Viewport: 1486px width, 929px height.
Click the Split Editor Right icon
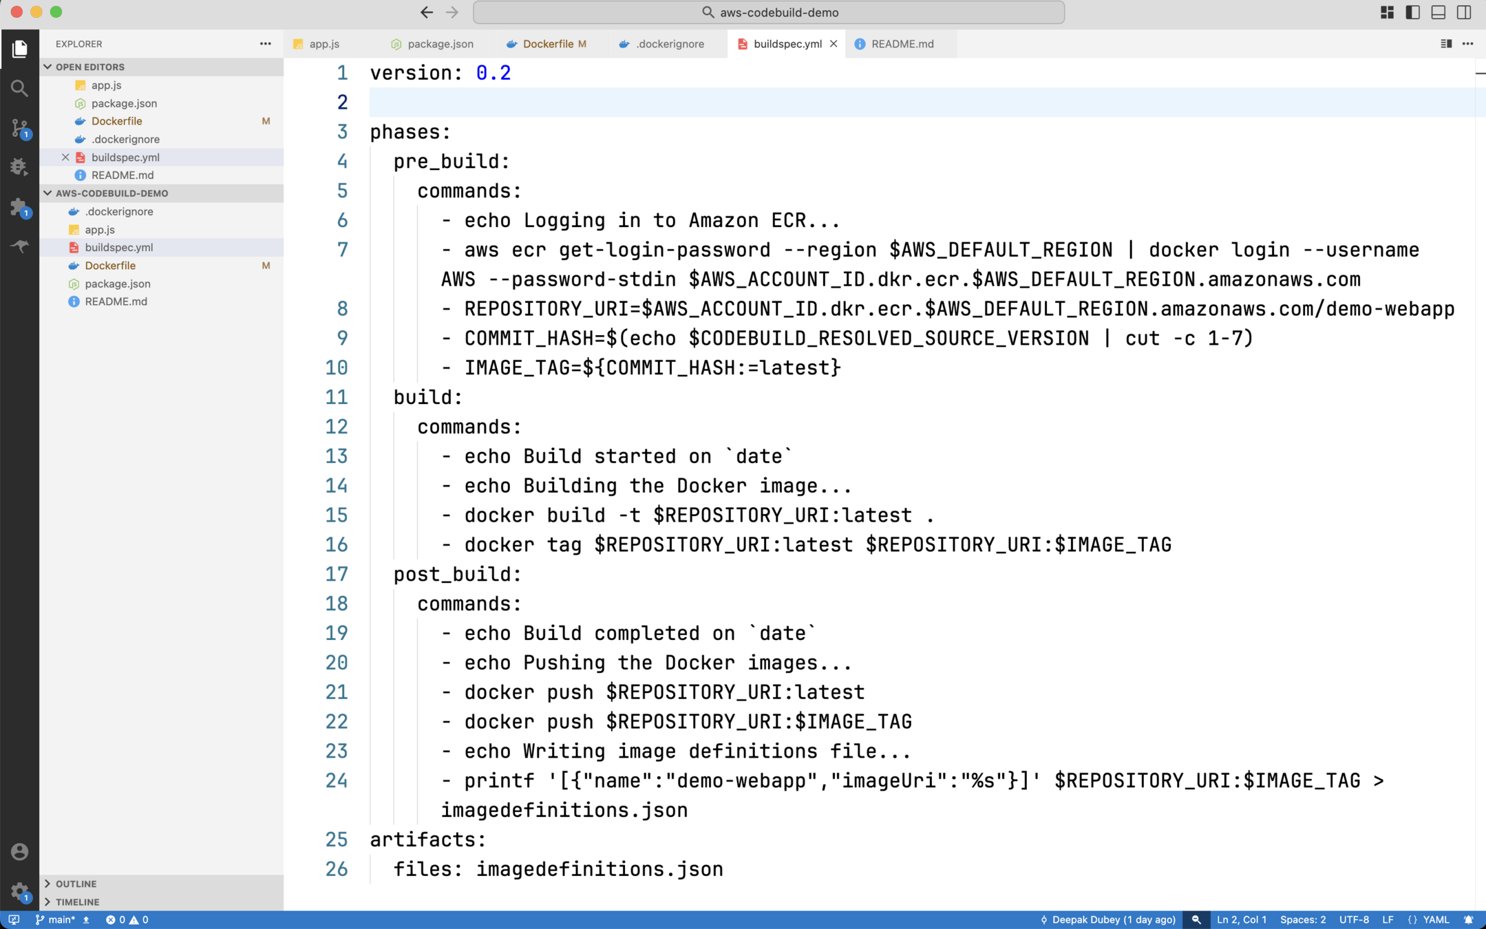tap(1446, 43)
